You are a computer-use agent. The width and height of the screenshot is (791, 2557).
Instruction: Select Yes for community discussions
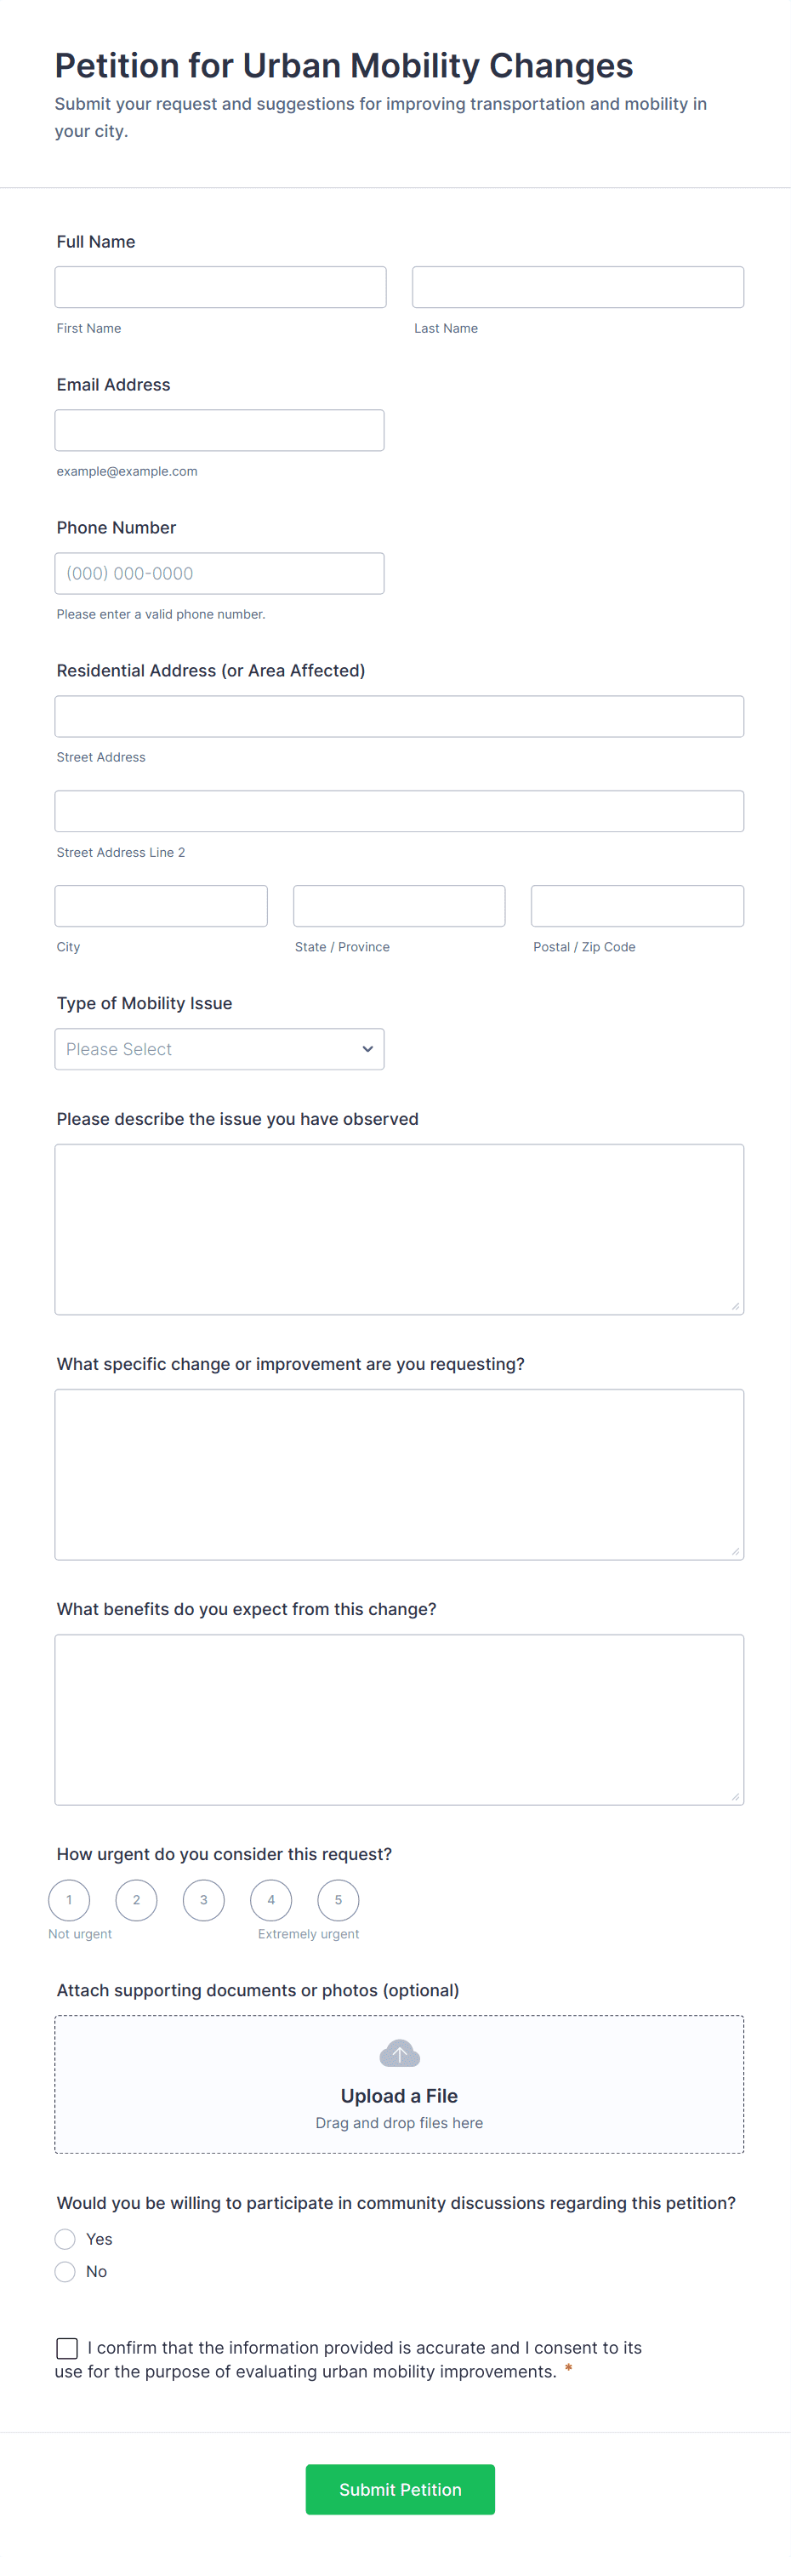tap(65, 2240)
